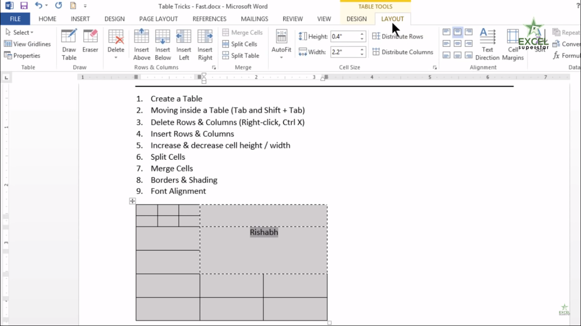
Task: Click Insert Left column icon
Action: [184, 45]
